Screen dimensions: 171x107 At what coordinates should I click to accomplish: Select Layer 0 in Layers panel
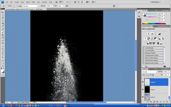coord(156,97)
